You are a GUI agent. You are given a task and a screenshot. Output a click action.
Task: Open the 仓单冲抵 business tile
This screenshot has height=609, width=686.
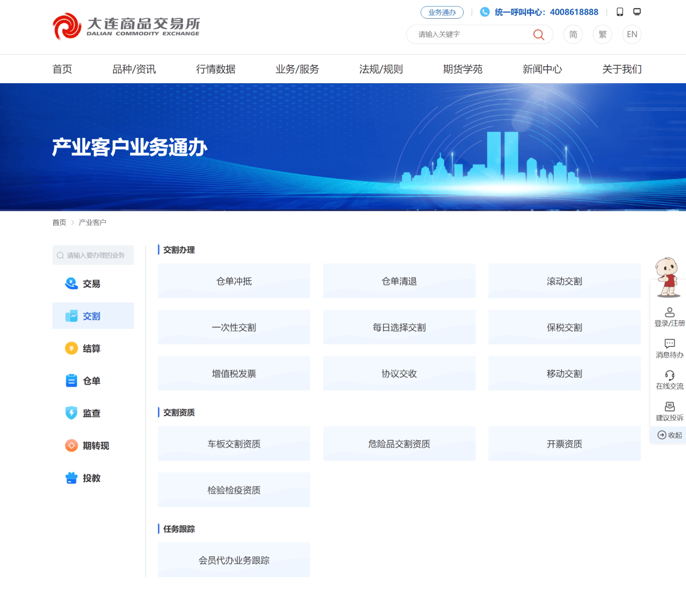[234, 281]
